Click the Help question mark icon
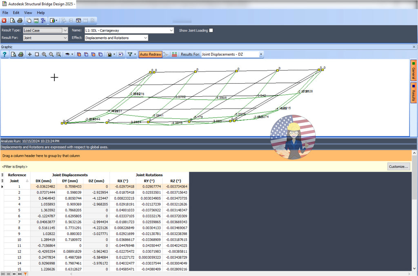 click(x=4, y=54)
